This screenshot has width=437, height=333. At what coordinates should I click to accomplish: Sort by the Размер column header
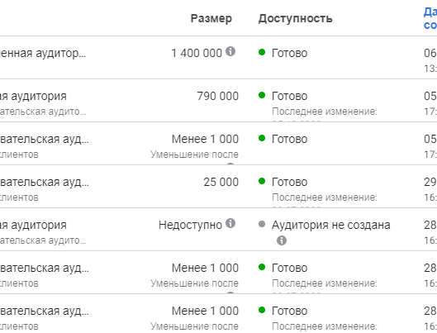211,18
